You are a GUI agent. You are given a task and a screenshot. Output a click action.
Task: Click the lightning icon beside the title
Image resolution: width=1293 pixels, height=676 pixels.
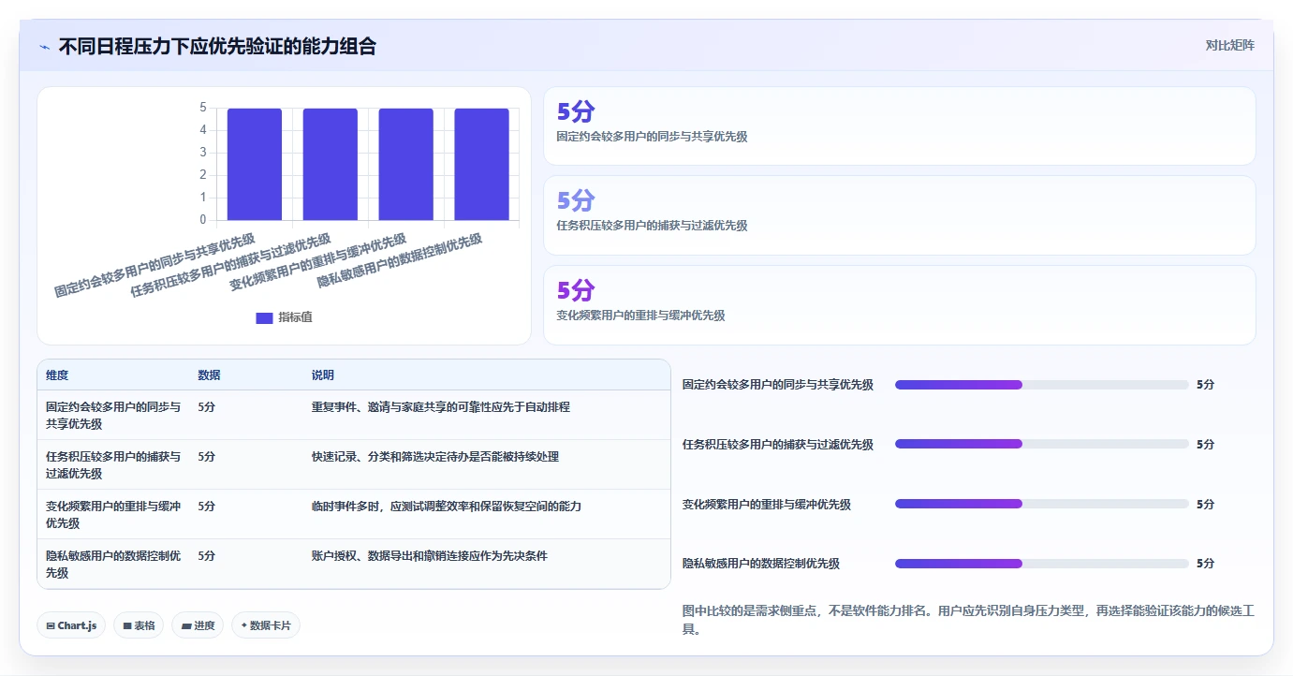point(44,47)
